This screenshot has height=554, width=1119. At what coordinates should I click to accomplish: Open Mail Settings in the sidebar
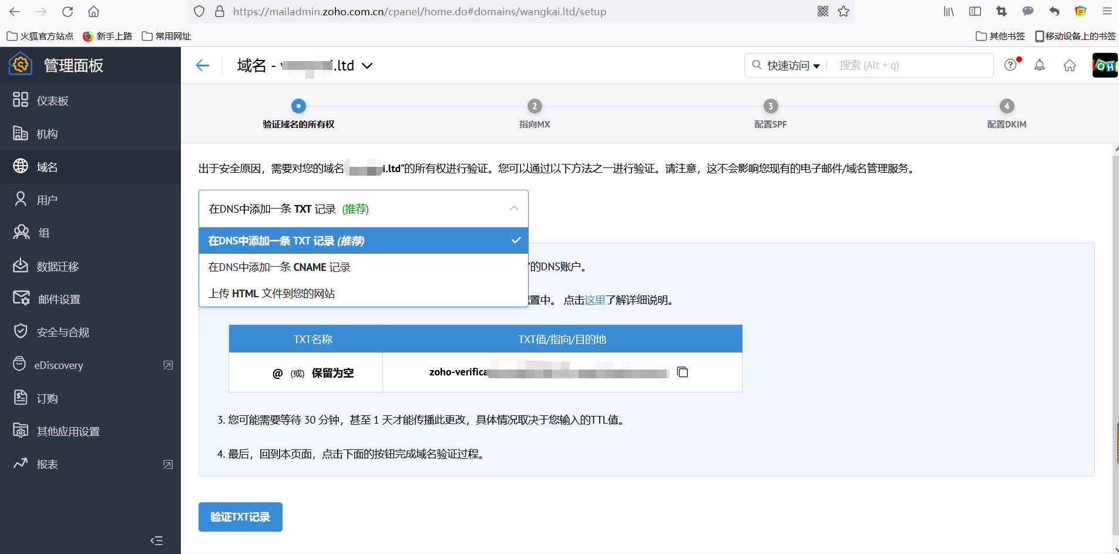point(59,299)
